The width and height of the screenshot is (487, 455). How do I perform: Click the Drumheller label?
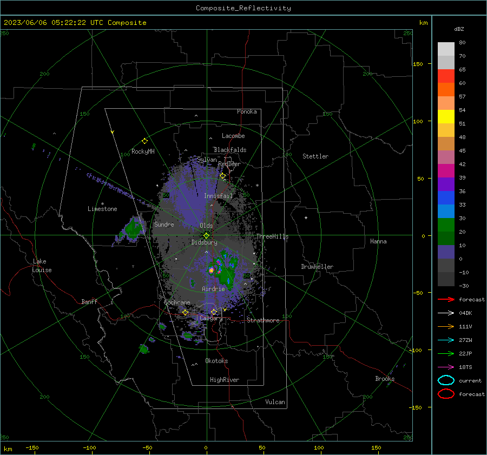[317, 267]
